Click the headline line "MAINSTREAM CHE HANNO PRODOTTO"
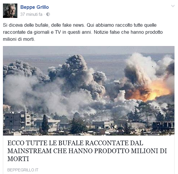 pyautogui.click(x=68, y=151)
